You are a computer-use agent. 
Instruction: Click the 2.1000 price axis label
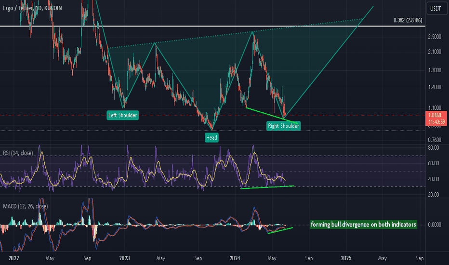[x=435, y=52]
